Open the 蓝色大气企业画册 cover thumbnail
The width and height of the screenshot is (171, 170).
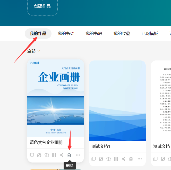pos(56,98)
